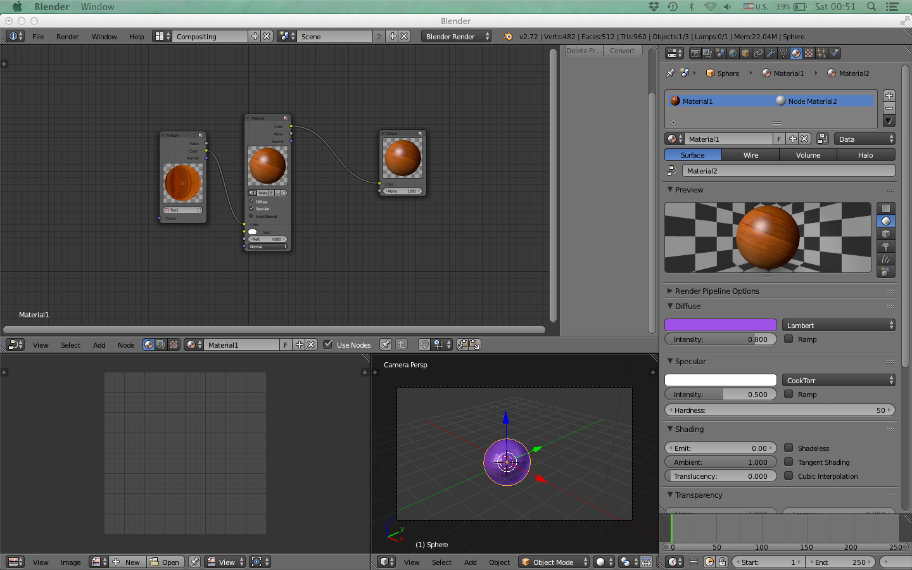912x570 pixels.
Task: Open the Particles properties tab (sparkles icon)
Action: 821,53
